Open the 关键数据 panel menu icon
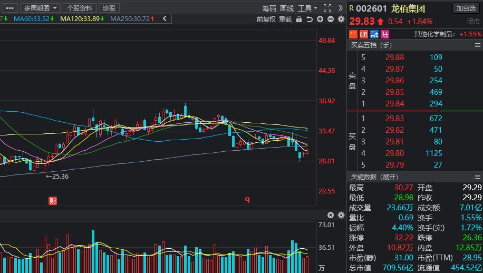This screenshot has height=273, width=483. coord(478,177)
